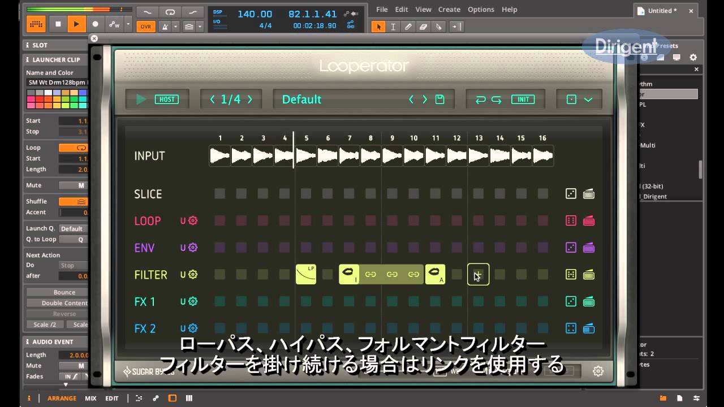
Task: Click the Bounce button
Action: pyautogui.click(x=58, y=292)
